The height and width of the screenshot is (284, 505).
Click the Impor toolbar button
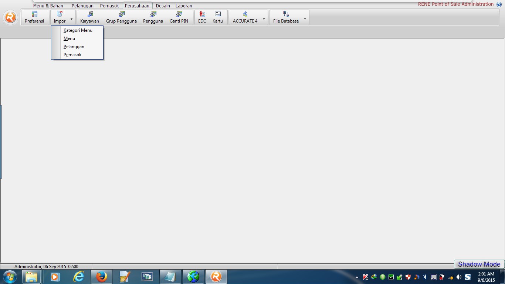tap(60, 17)
